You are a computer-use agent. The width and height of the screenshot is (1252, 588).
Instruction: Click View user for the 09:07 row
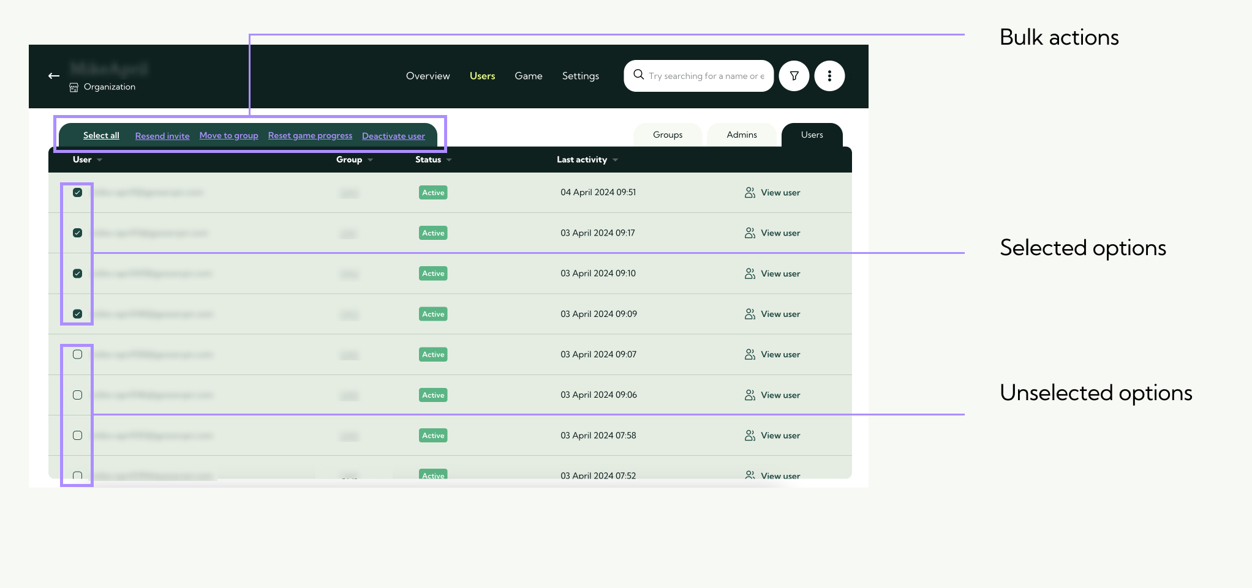coord(780,354)
